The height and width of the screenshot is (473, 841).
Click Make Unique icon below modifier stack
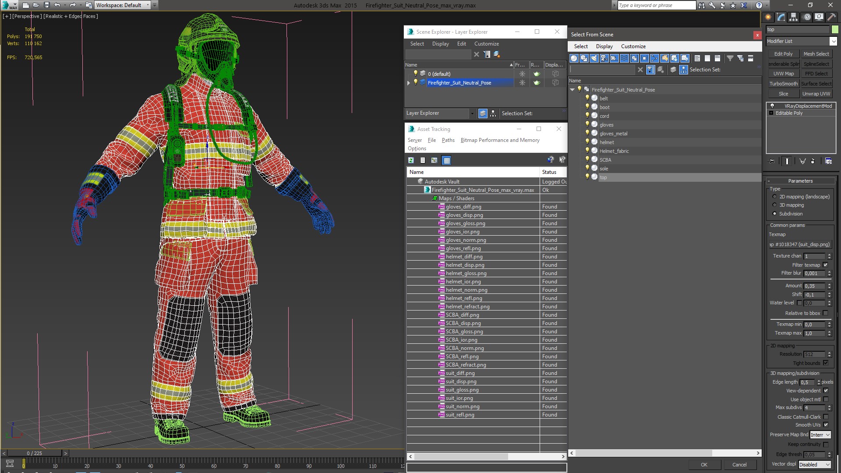pyautogui.click(x=802, y=161)
